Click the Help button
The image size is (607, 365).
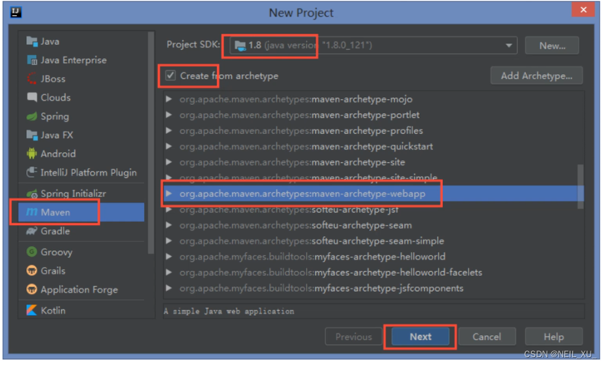(554, 337)
